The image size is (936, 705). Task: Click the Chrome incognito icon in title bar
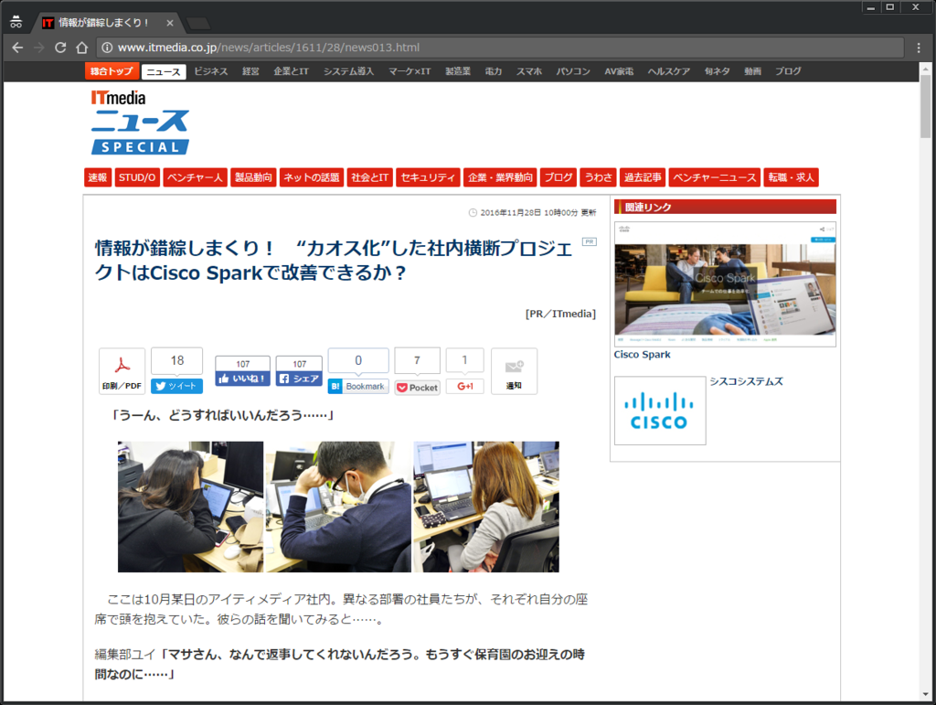[x=16, y=23]
